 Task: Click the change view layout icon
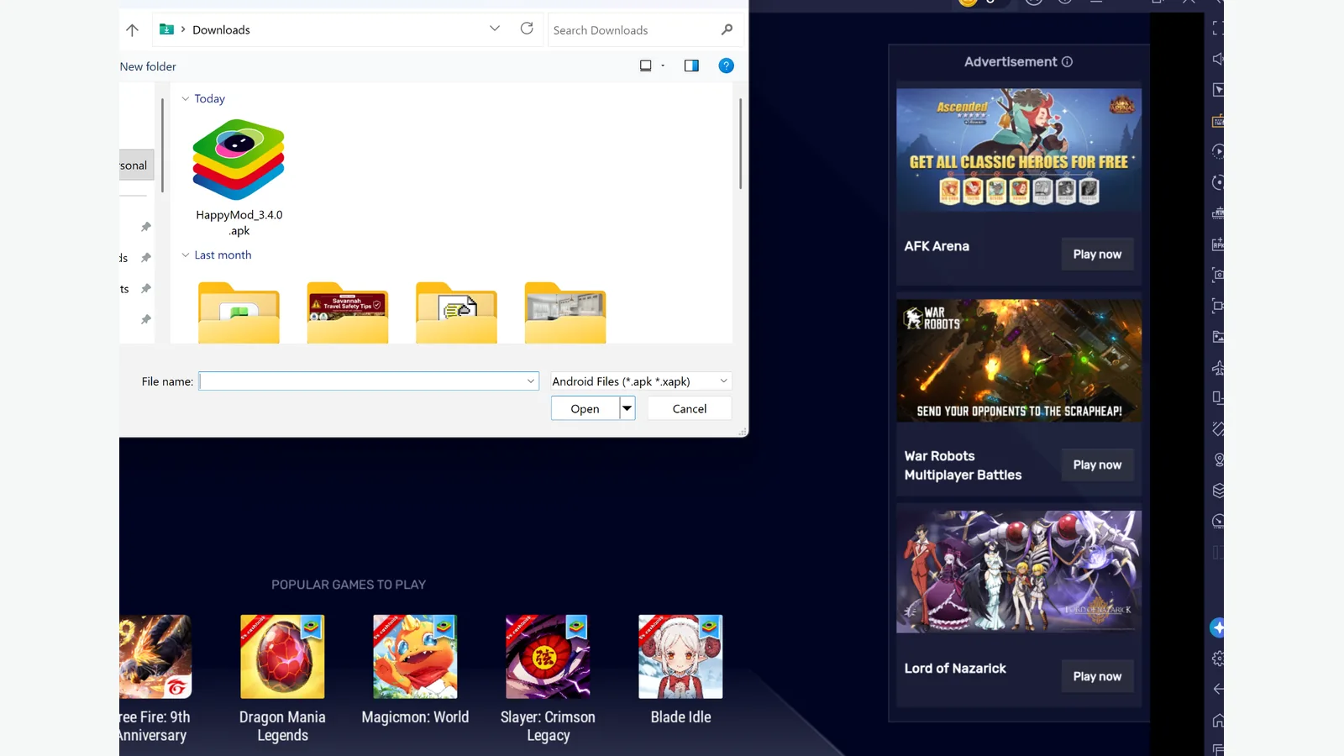point(645,66)
